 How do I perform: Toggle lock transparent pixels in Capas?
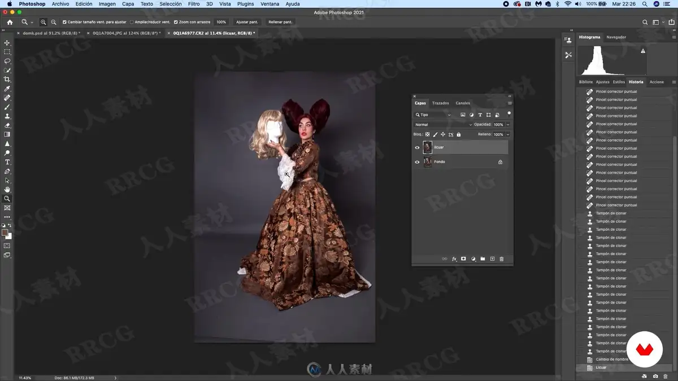(427, 134)
